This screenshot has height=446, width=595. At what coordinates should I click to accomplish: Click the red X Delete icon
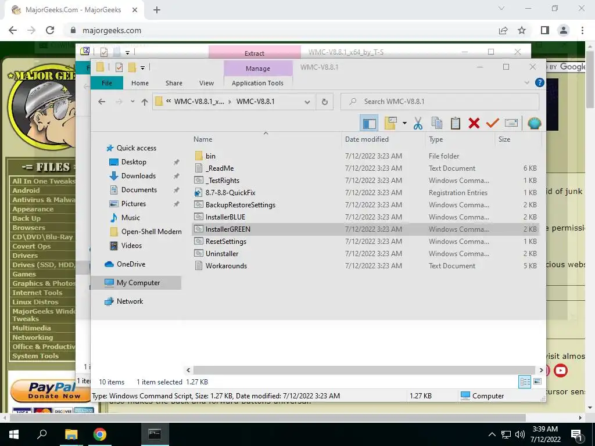point(474,123)
